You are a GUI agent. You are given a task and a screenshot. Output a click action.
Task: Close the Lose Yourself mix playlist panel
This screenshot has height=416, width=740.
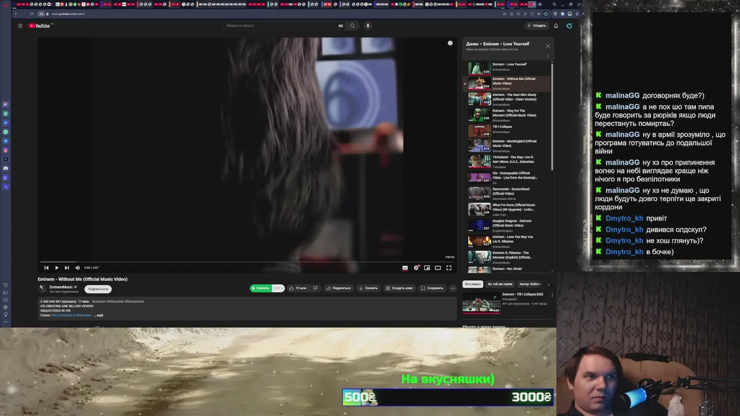pyautogui.click(x=547, y=46)
